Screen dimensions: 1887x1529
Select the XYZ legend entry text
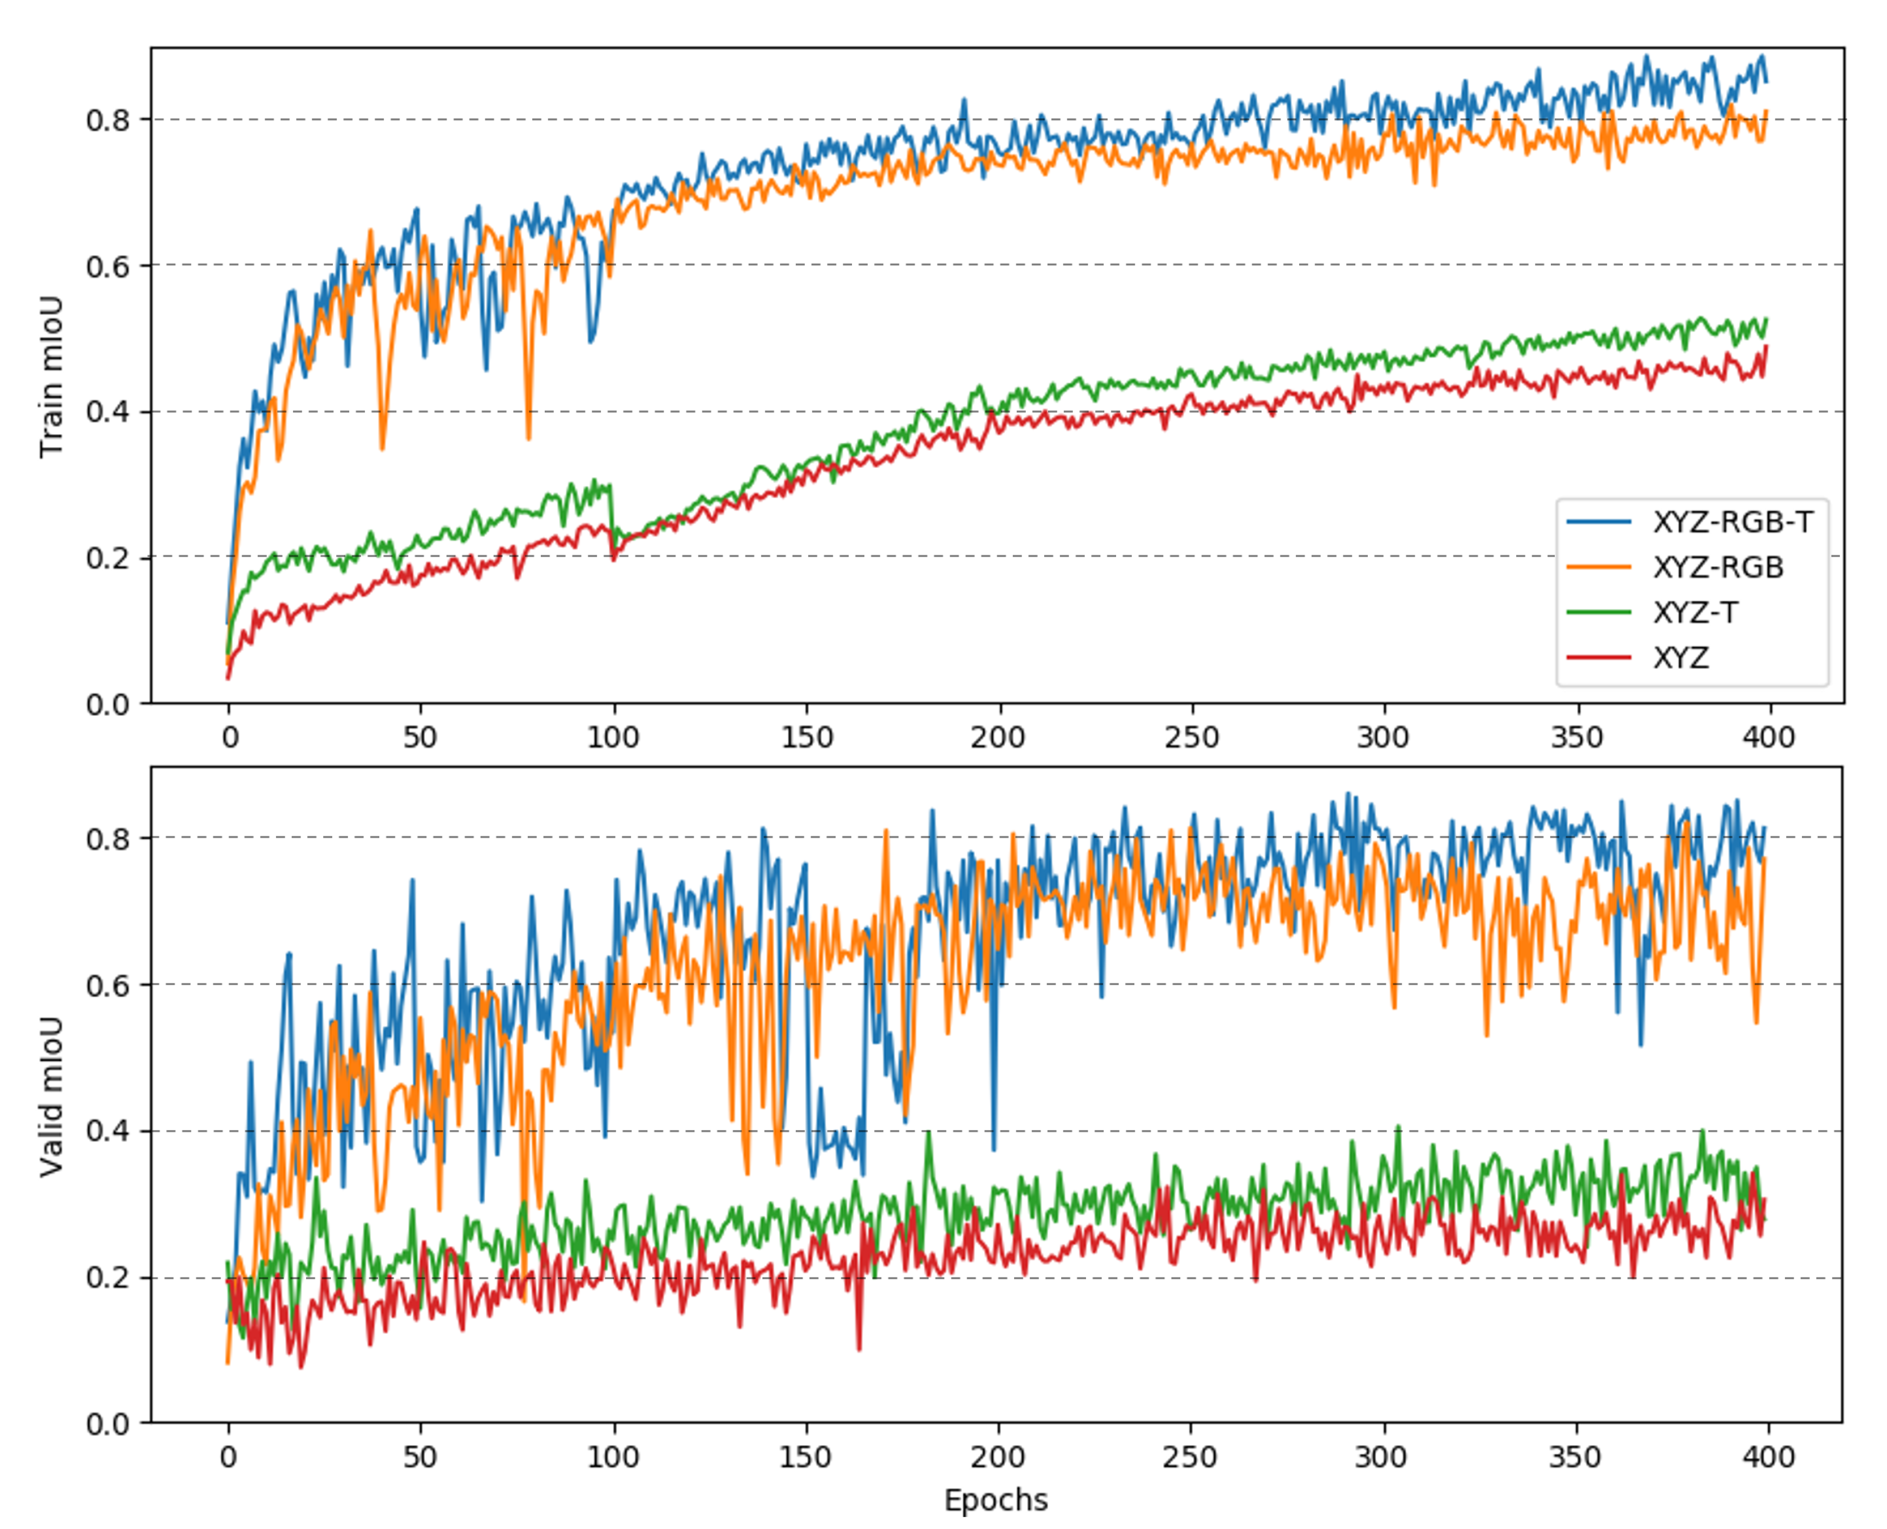click(x=1681, y=657)
